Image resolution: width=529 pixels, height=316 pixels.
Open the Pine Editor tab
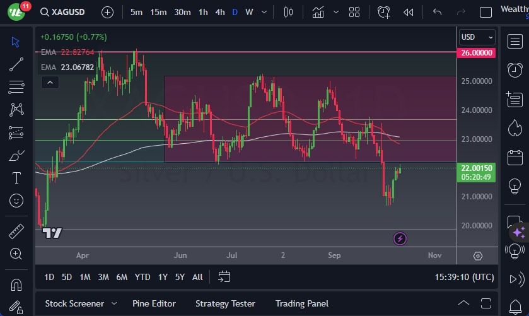[x=154, y=303]
